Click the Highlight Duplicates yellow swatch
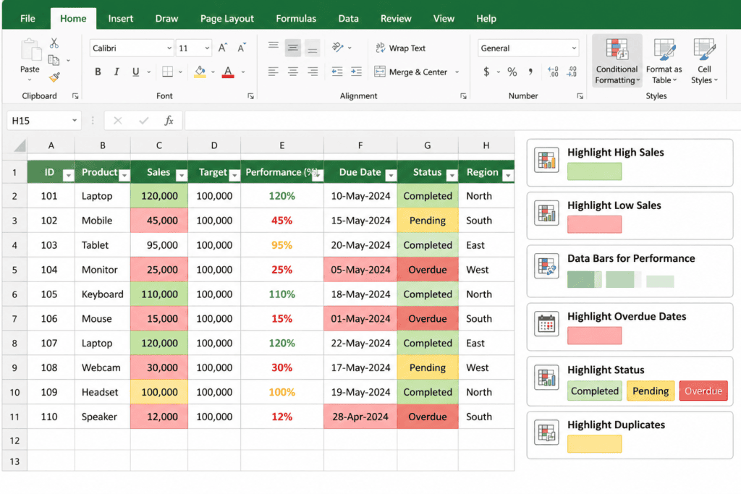The width and height of the screenshot is (741, 494). click(x=595, y=443)
